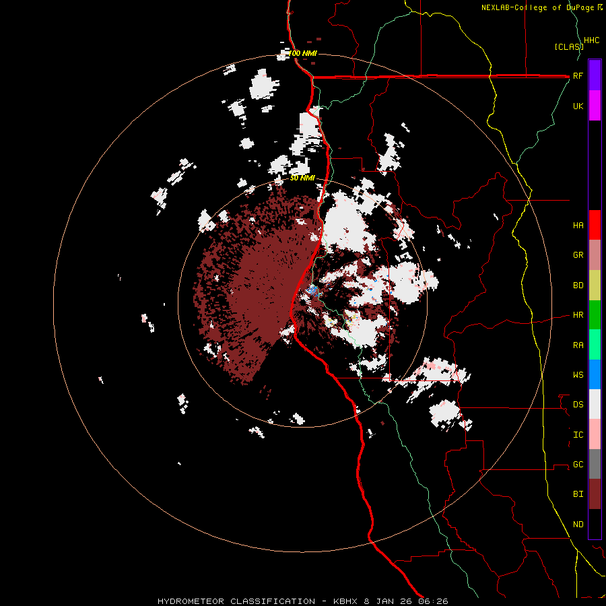Click the BD legend label
This screenshot has width=606, height=606.
point(578,285)
